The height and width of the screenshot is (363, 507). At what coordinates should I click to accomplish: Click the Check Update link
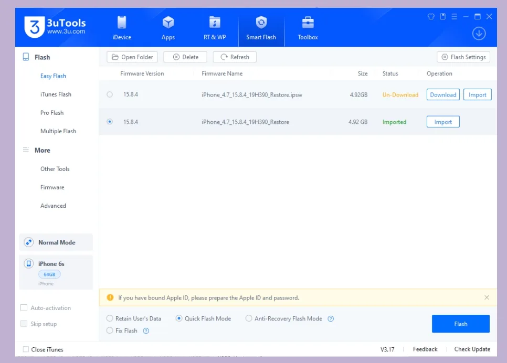click(472, 349)
